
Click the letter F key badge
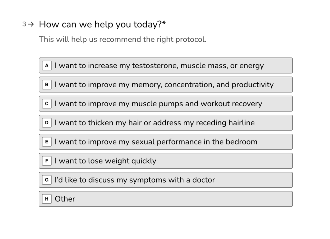(x=47, y=161)
